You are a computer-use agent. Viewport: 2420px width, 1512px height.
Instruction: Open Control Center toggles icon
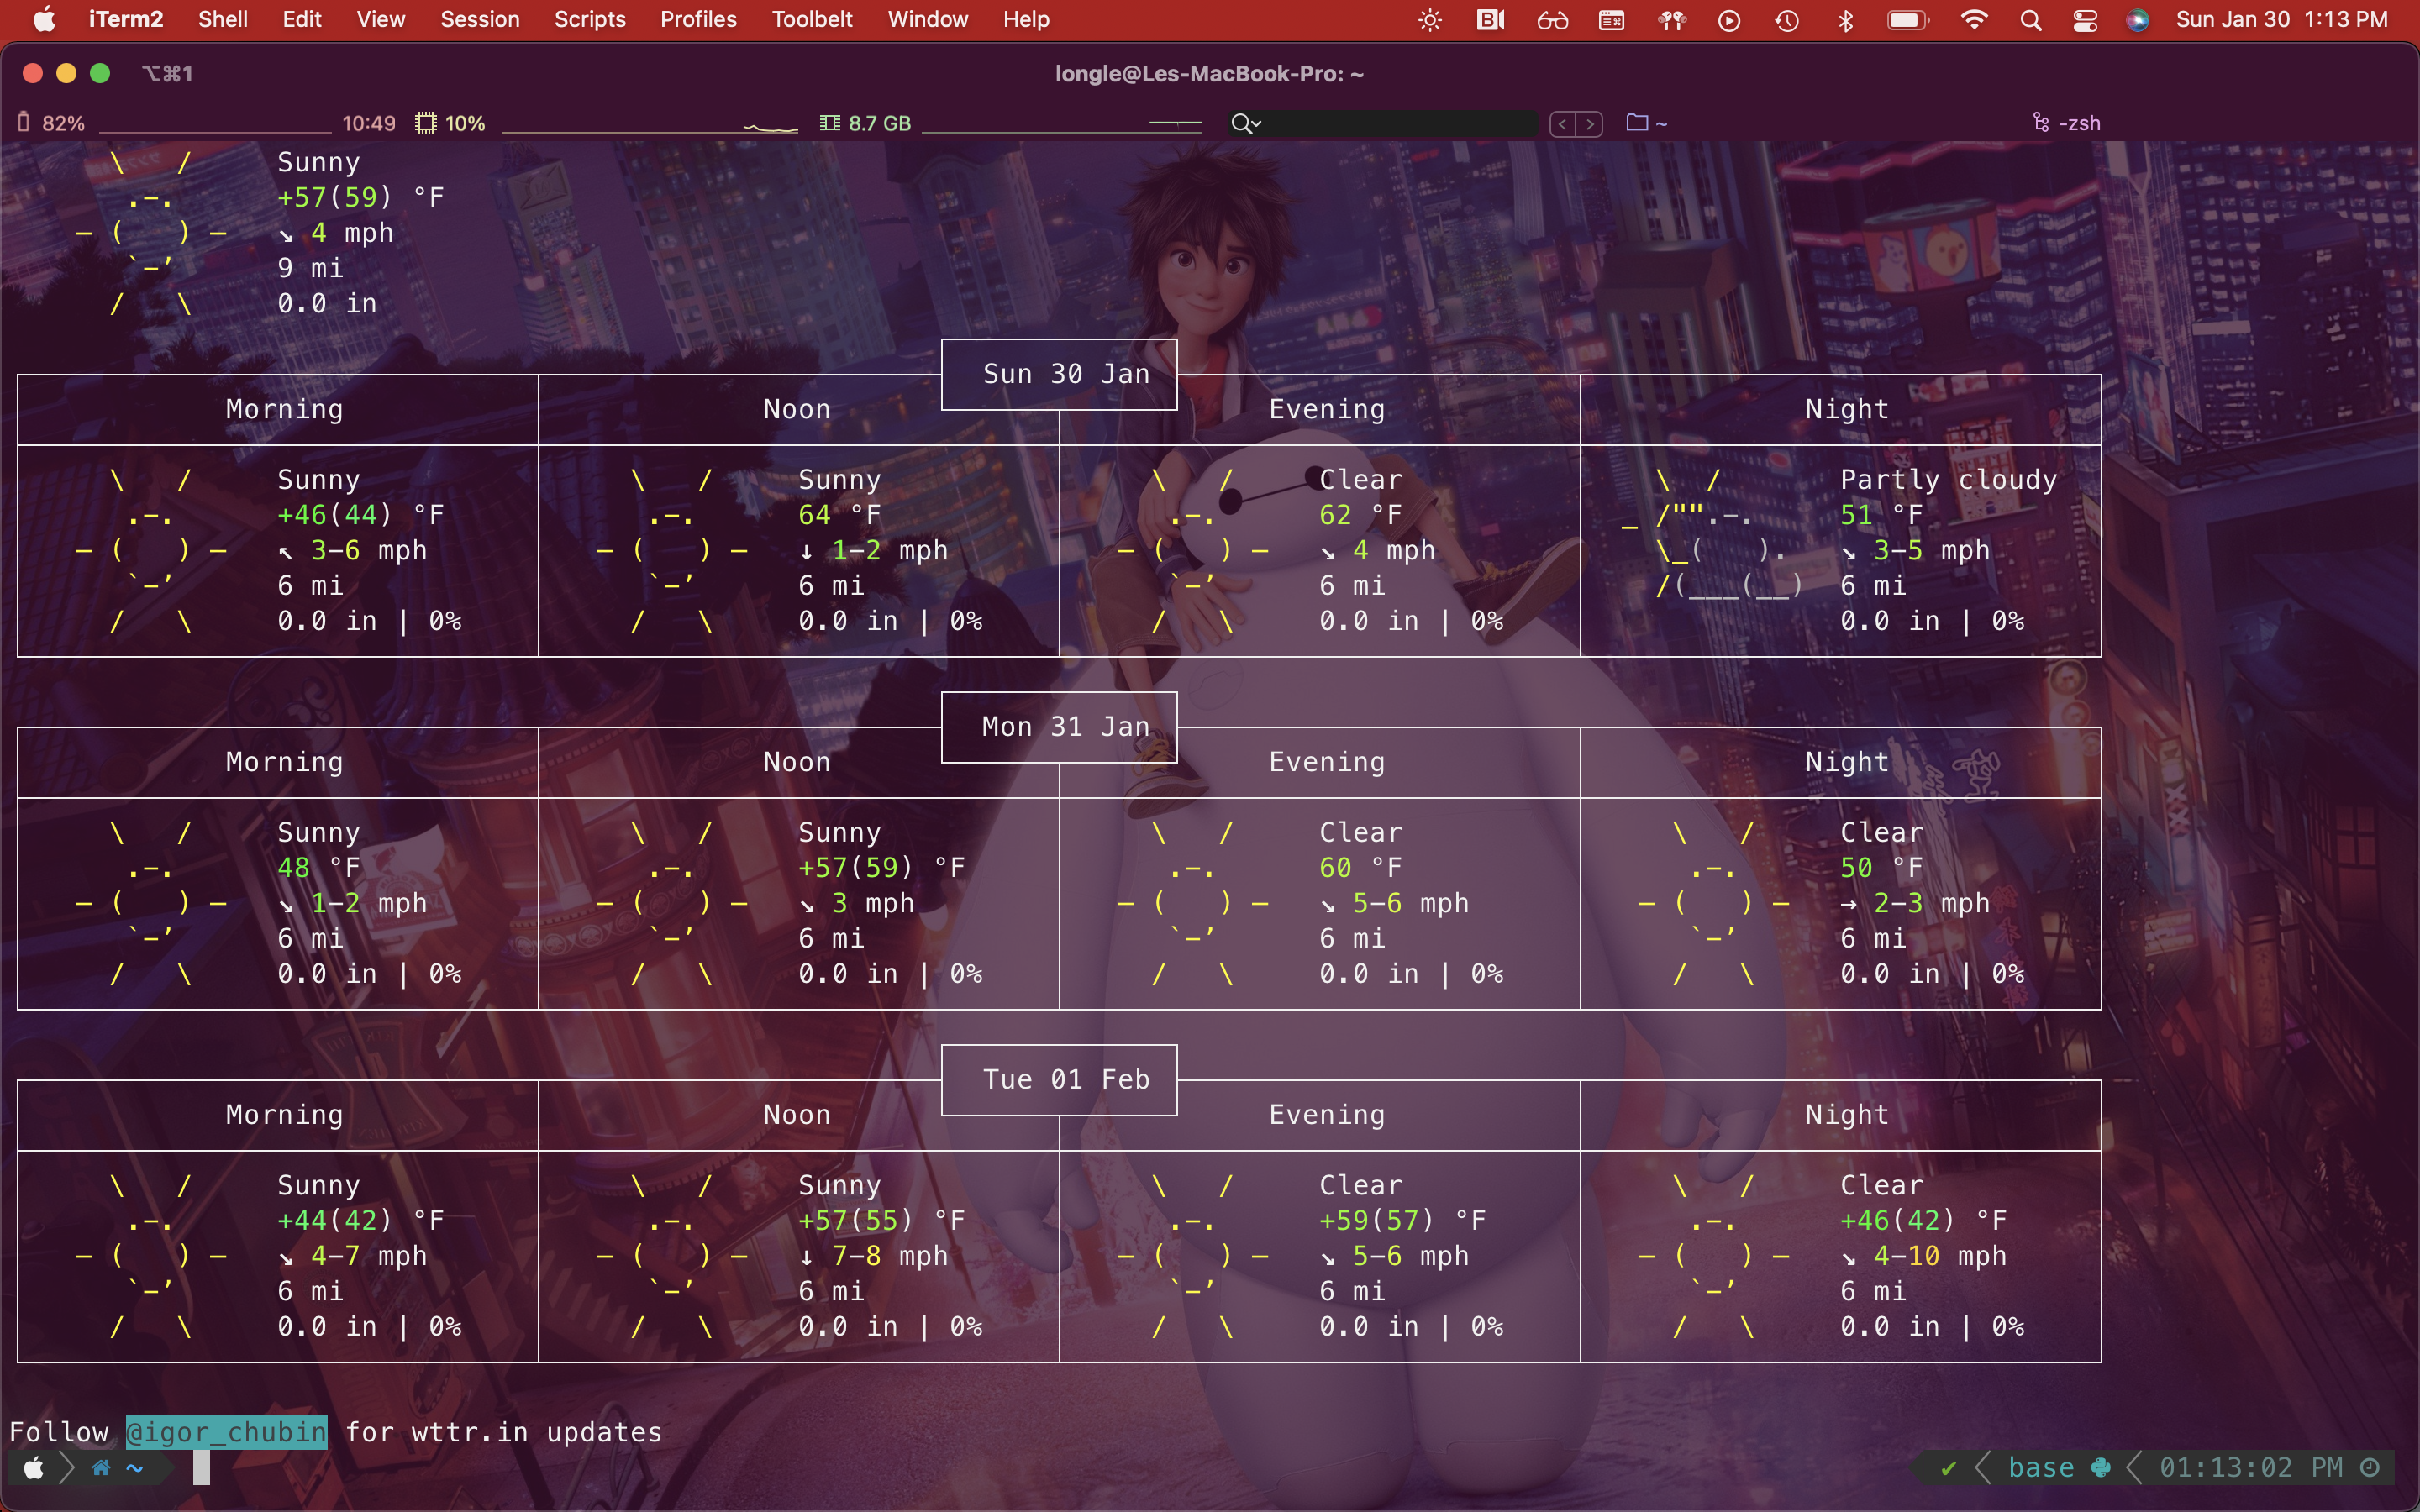click(x=2084, y=20)
